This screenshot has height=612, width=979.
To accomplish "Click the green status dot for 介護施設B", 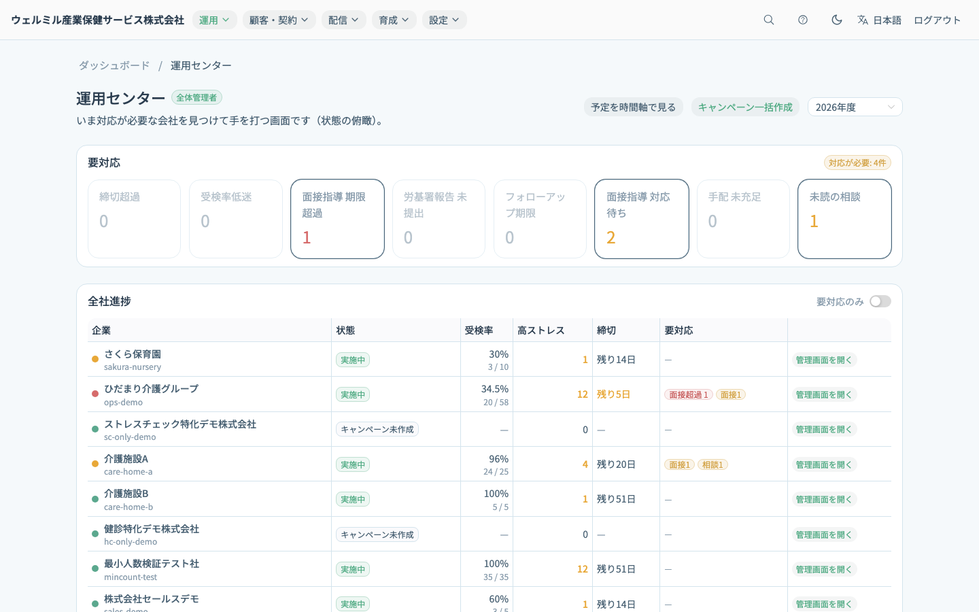I will 95,499.
